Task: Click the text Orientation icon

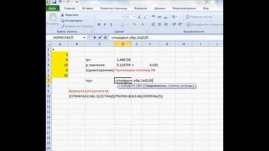Action: coord(174,17)
